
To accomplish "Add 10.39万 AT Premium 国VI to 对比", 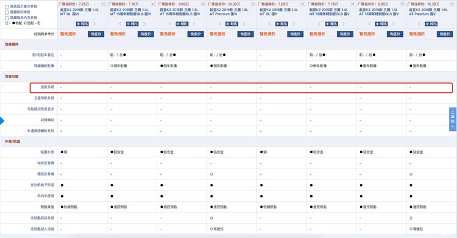I will pos(232,24).
